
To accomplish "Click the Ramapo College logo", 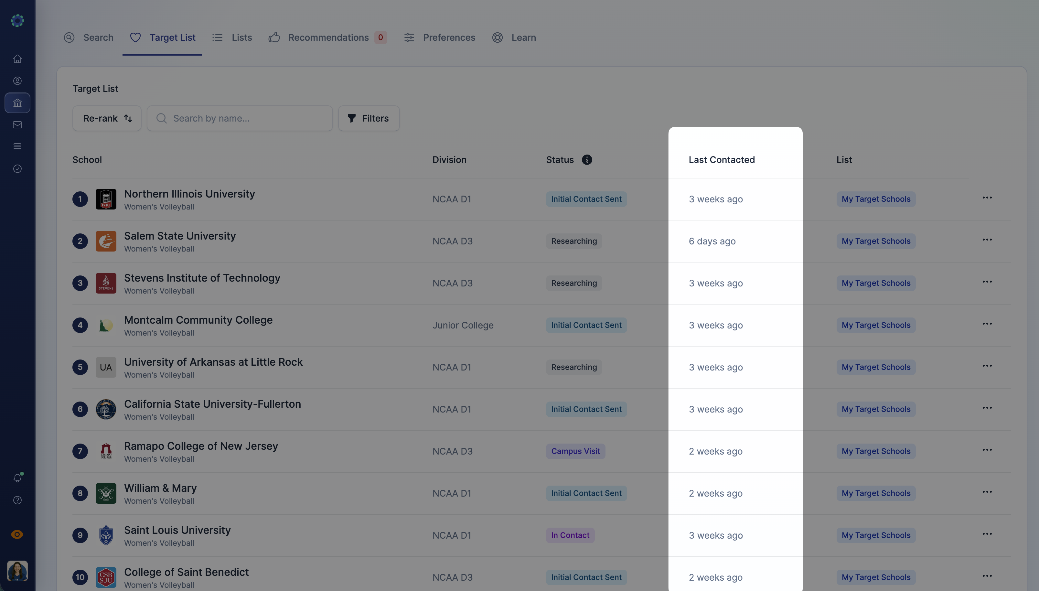I will click(x=106, y=451).
